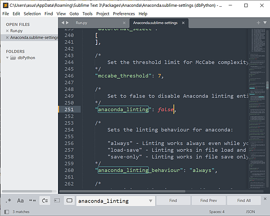Change JSON syntax in status bar
This screenshot has height=216, width=270.
pyautogui.click(x=250, y=211)
